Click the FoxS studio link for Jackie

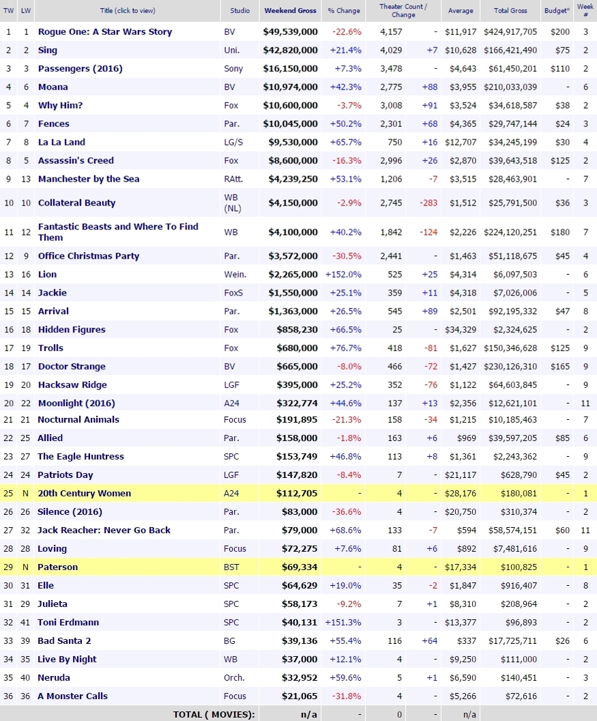click(233, 292)
